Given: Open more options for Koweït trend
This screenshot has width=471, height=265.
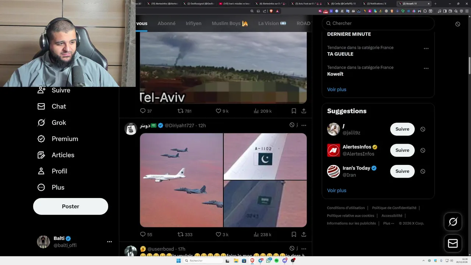Looking at the screenshot, I should coord(426,68).
